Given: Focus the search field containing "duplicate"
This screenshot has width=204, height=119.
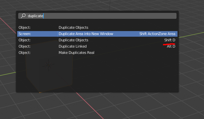Looking at the screenshot, I should point(97,16).
